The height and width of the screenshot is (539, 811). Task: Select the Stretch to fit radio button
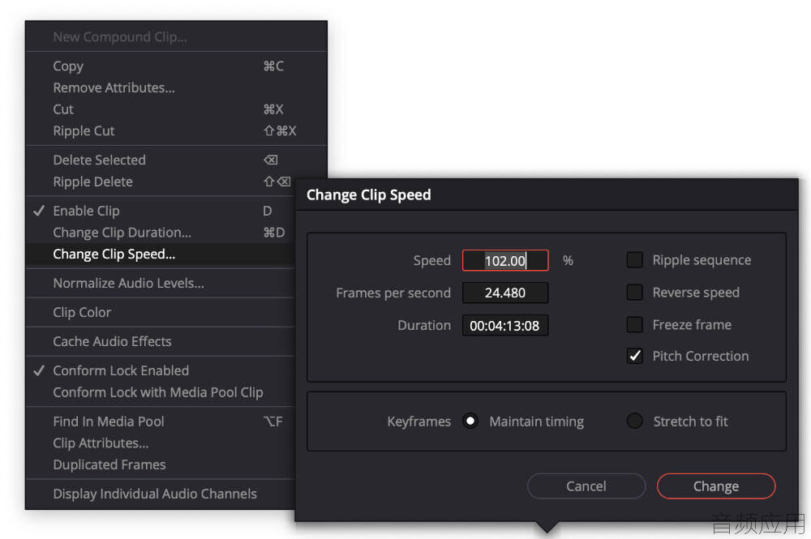[x=635, y=421]
